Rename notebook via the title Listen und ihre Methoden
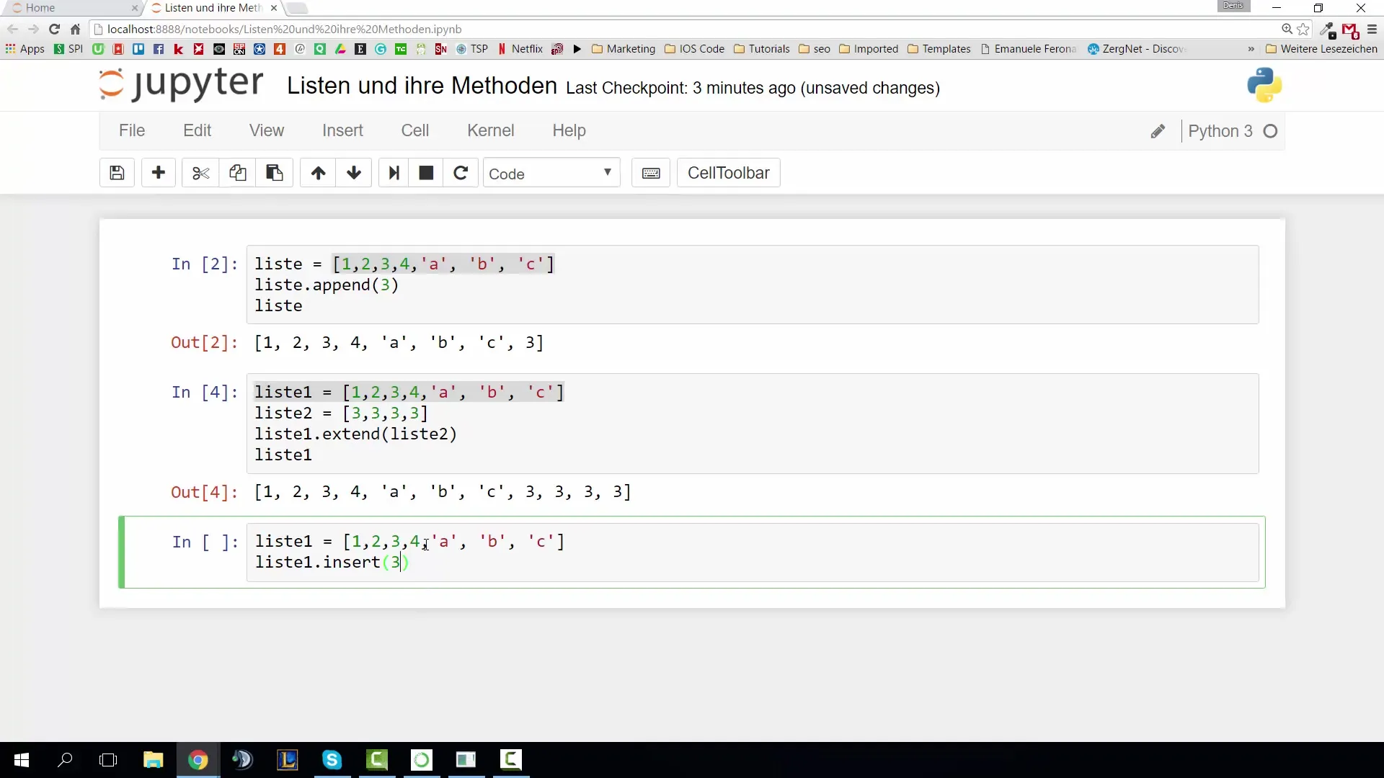 tap(422, 86)
